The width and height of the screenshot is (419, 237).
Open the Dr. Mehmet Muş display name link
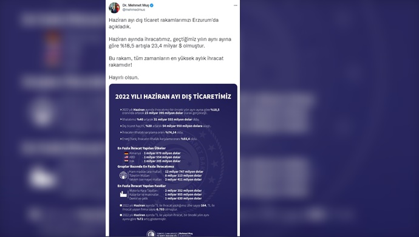135,5
